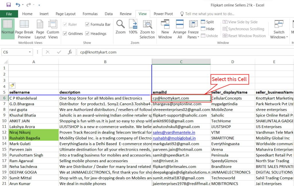Click the Save icon in Quick Access Toolbar
Image resolution: width=294 pixels, height=186 pixels.
(x=9, y=5)
